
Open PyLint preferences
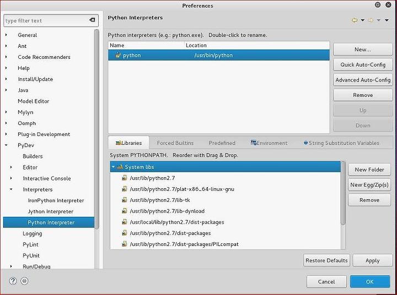tap(30, 244)
